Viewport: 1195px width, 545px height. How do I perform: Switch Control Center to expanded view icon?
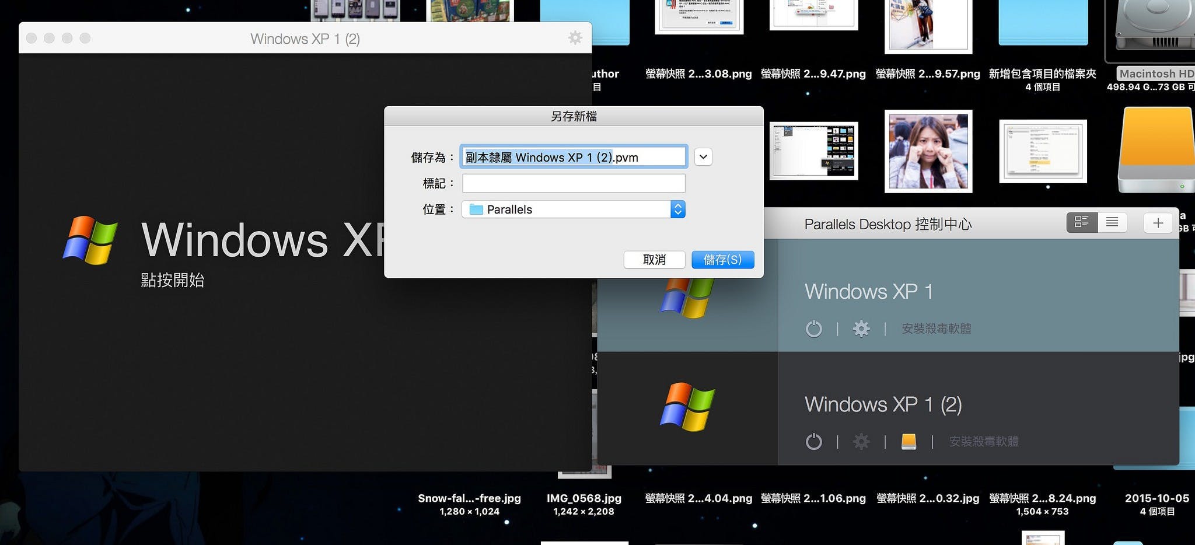(1082, 222)
